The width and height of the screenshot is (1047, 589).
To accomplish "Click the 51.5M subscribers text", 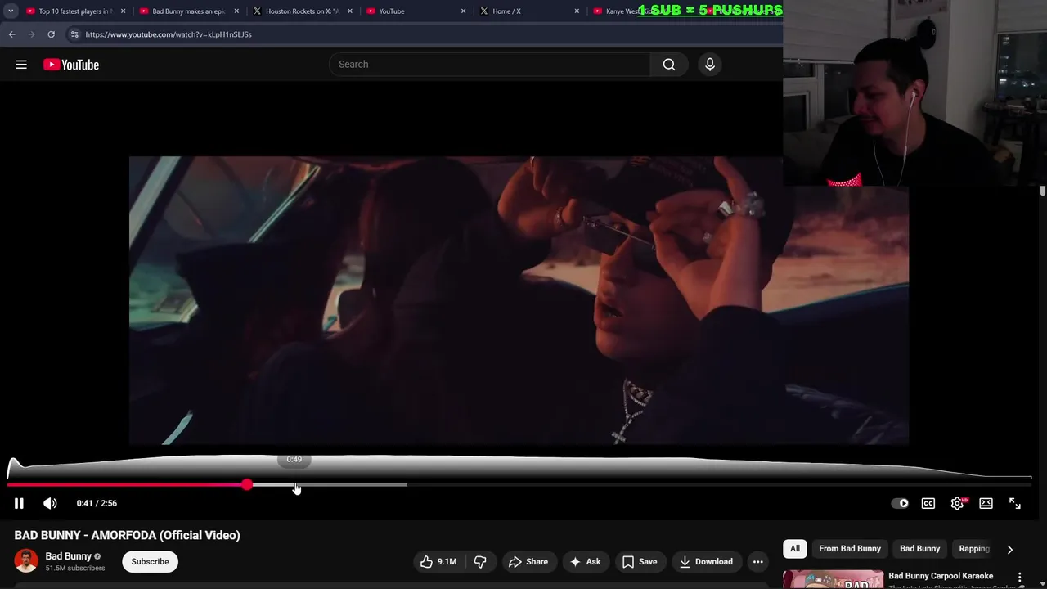I will coord(75,568).
